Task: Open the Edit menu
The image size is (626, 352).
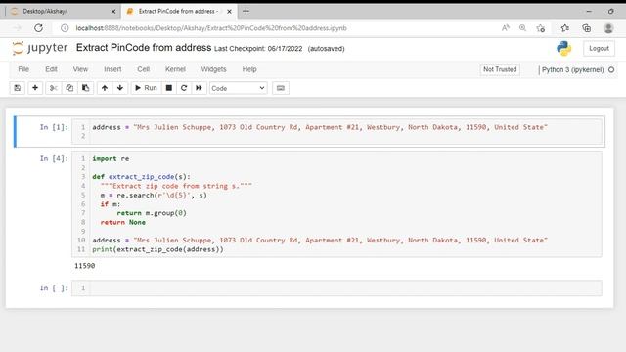Action: pyautogui.click(x=51, y=69)
